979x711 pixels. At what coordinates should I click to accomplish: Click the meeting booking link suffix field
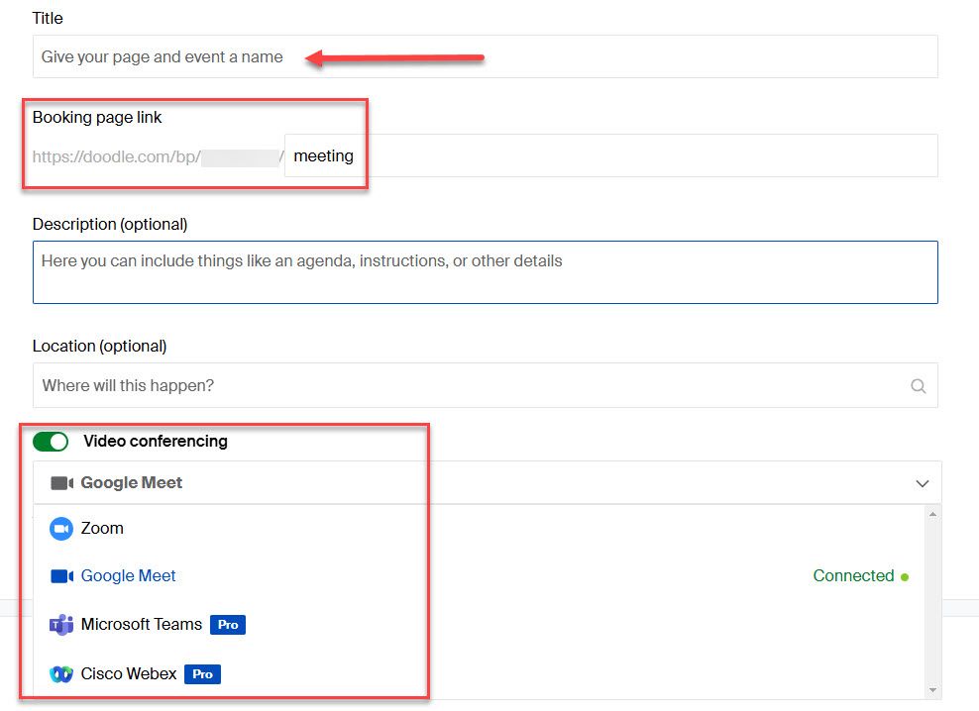[324, 155]
